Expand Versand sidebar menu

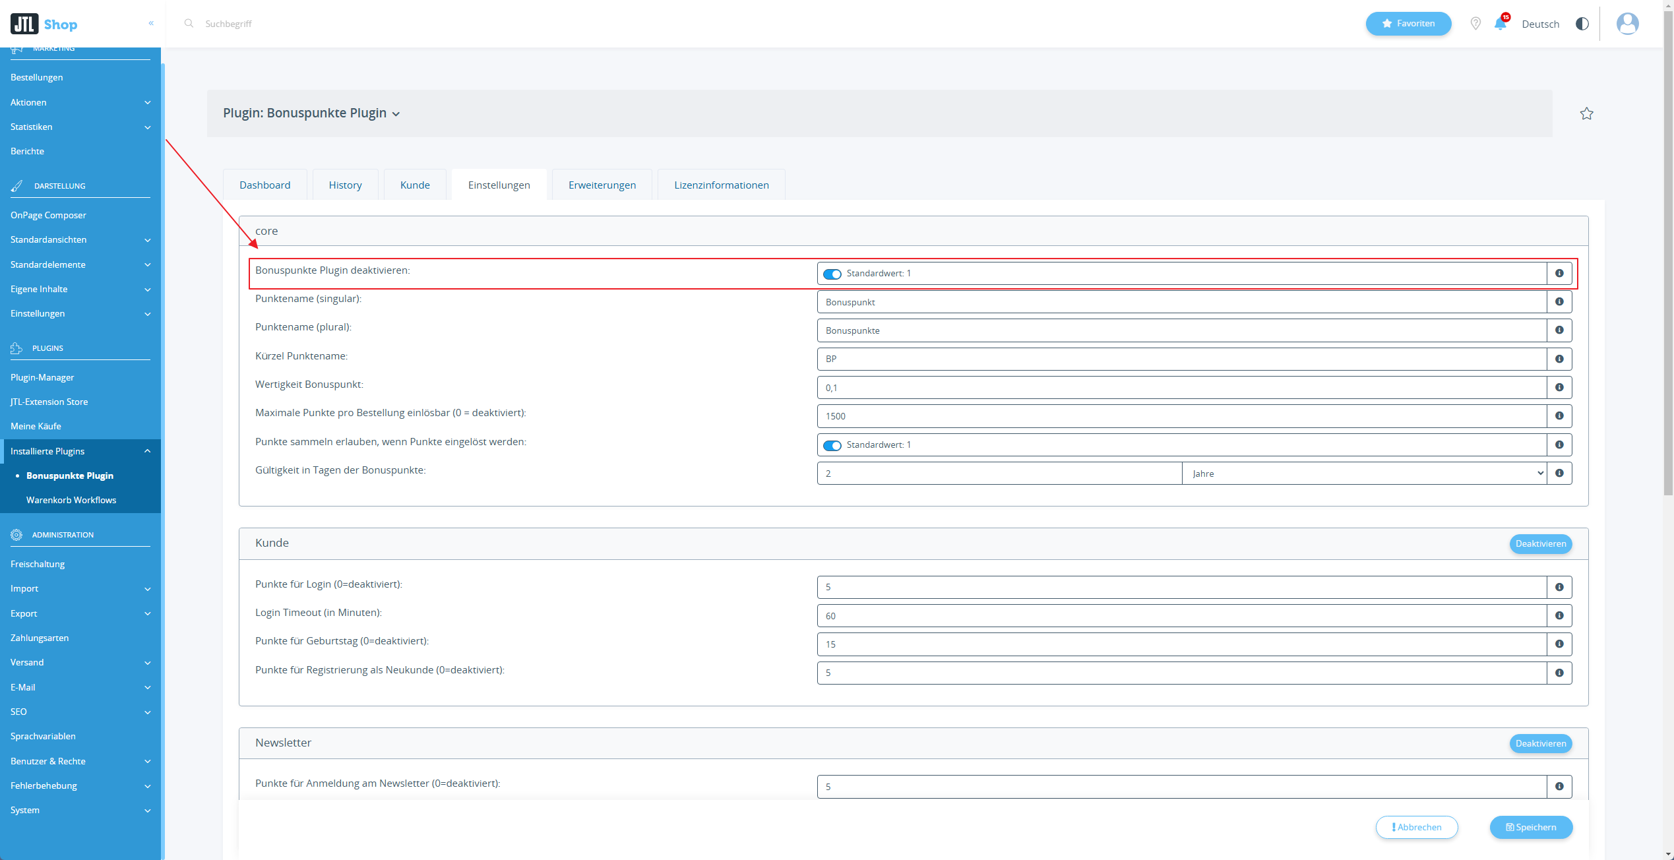80,662
